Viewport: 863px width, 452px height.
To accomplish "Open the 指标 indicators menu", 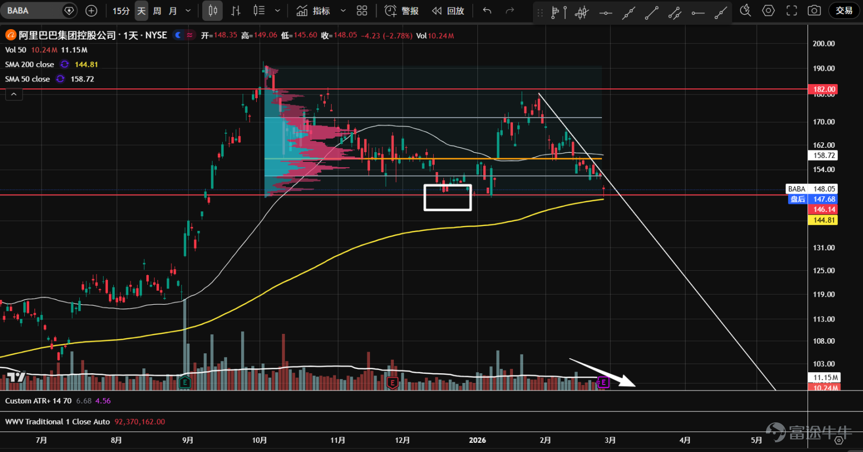I will click(314, 11).
